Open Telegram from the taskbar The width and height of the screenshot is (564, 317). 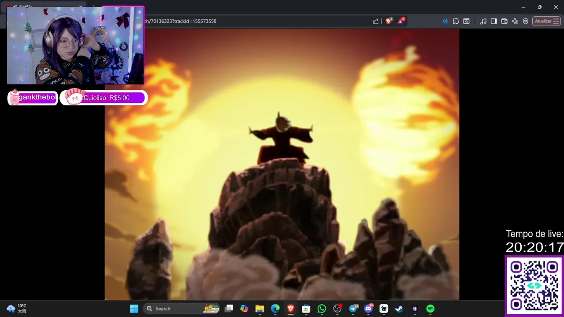coord(353,309)
